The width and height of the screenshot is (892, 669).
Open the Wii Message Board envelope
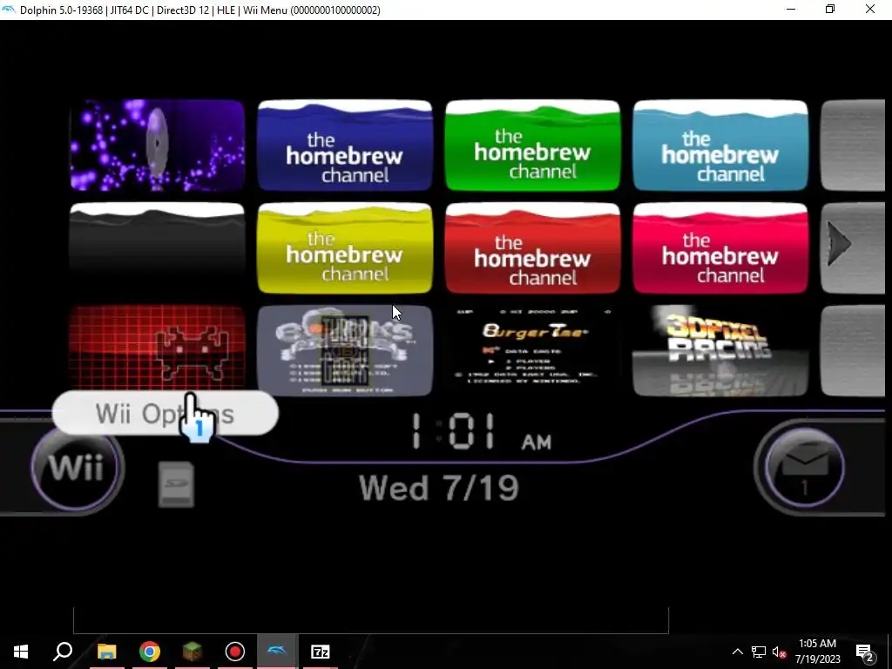804,467
